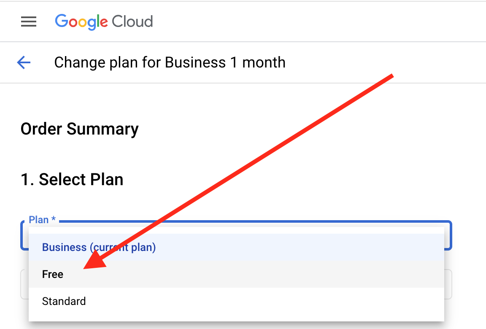The width and height of the screenshot is (486, 329).
Task: Dismiss dropdown by clicking Business option
Action: click(98, 247)
